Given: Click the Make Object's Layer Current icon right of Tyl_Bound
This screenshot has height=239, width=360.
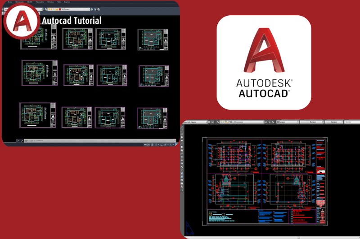Looking at the screenshot, I should 92,9.
